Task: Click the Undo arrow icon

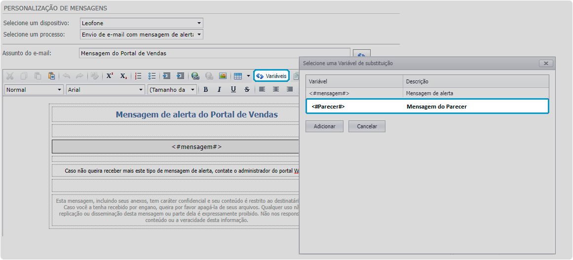Action: click(x=66, y=76)
